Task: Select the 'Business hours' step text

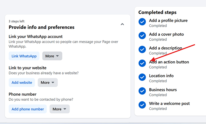Action: click(163, 90)
